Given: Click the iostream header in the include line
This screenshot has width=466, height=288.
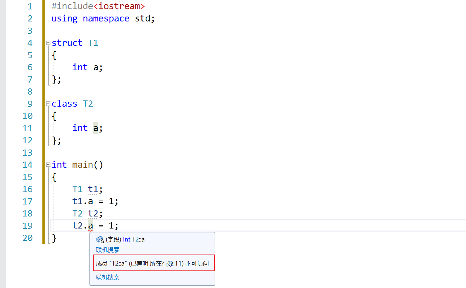Looking at the screenshot, I should coord(119,6).
